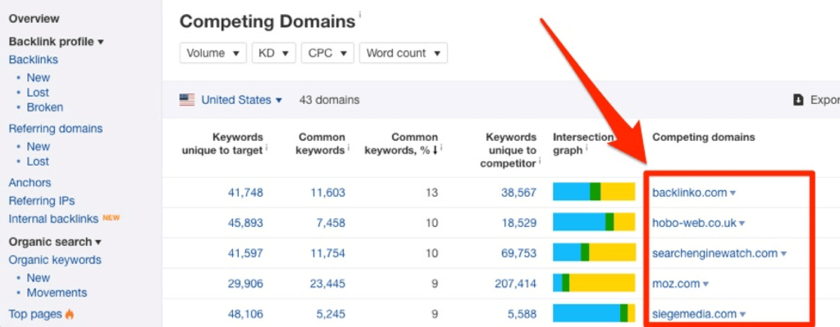Click 23,445 common keywords value
The height and width of the screenshot is (327, 840).
click(328, 284)
